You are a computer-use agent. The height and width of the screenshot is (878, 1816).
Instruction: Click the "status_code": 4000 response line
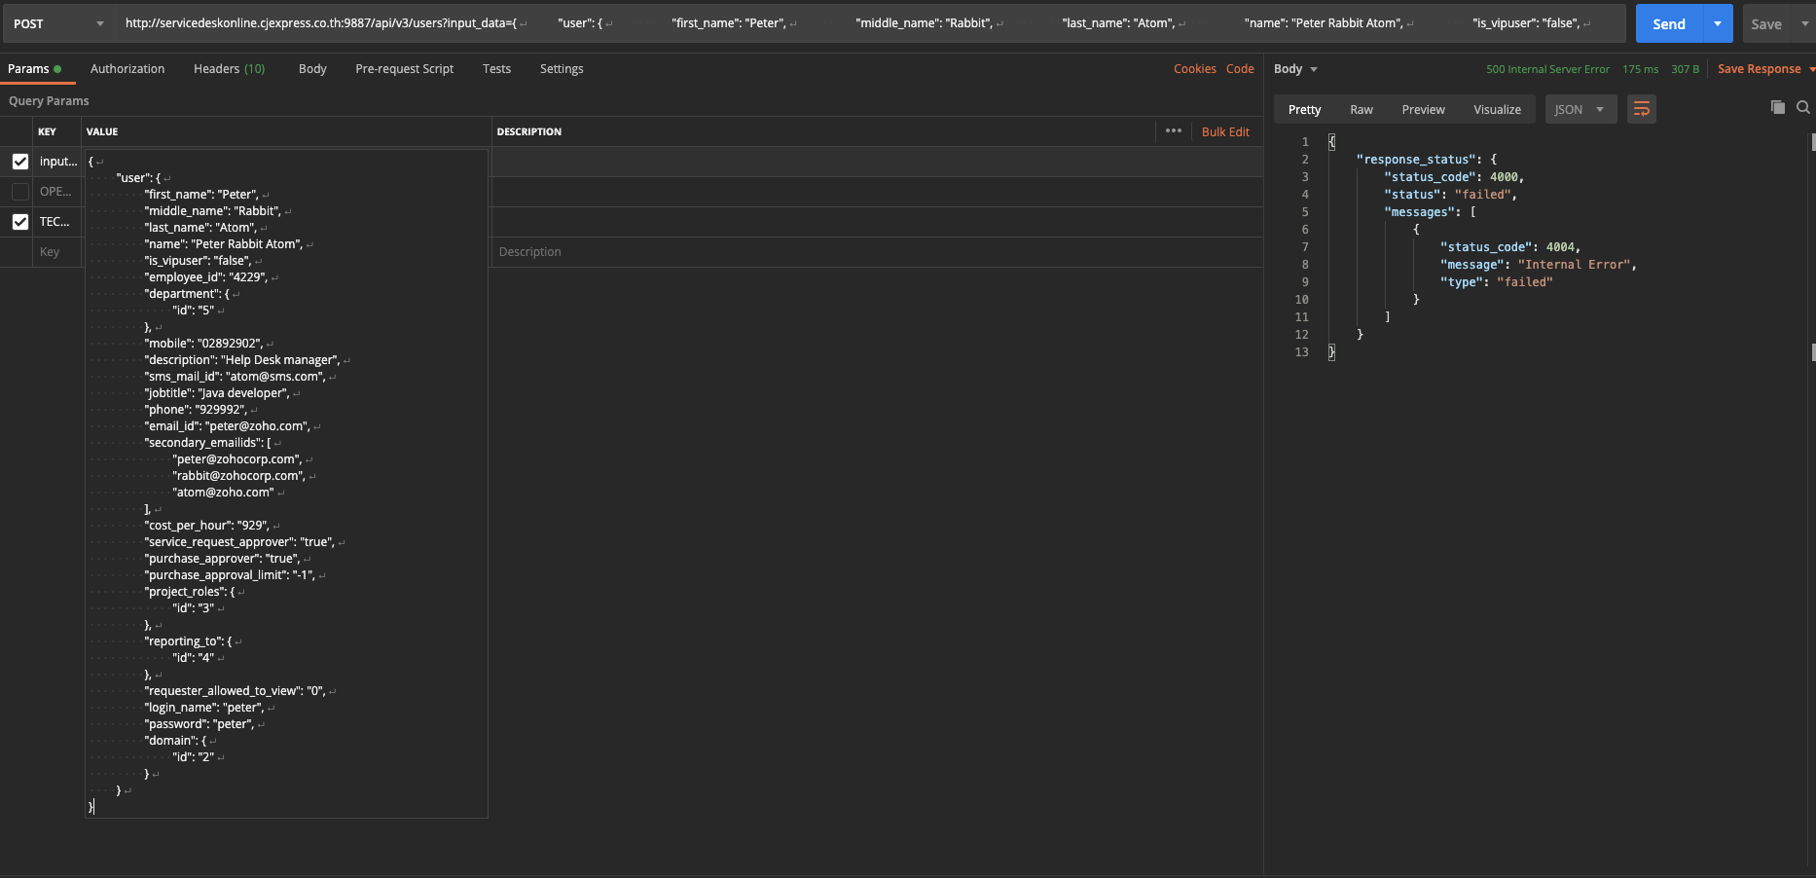(x=1454, y=177)
